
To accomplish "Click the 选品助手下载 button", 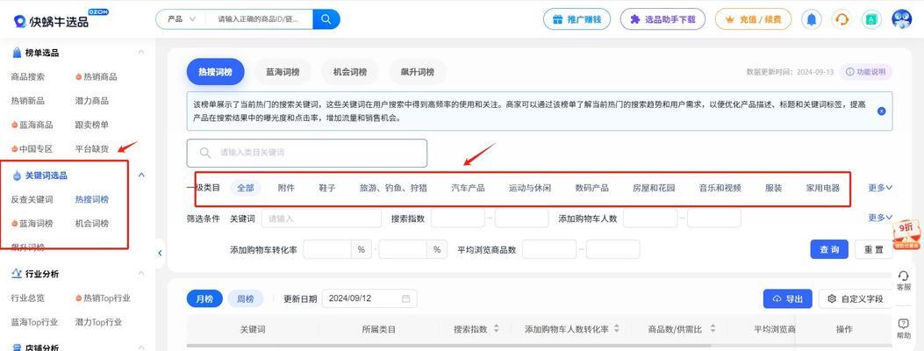I will point(663,19).
